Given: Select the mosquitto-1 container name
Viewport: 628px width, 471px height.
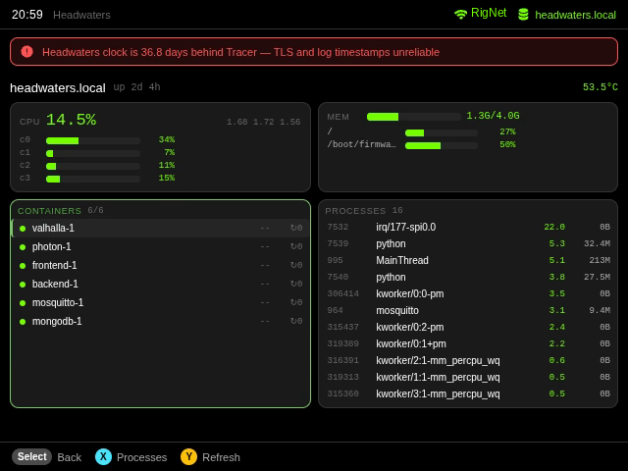Looking at the screenshot, I should coord(58,302).
